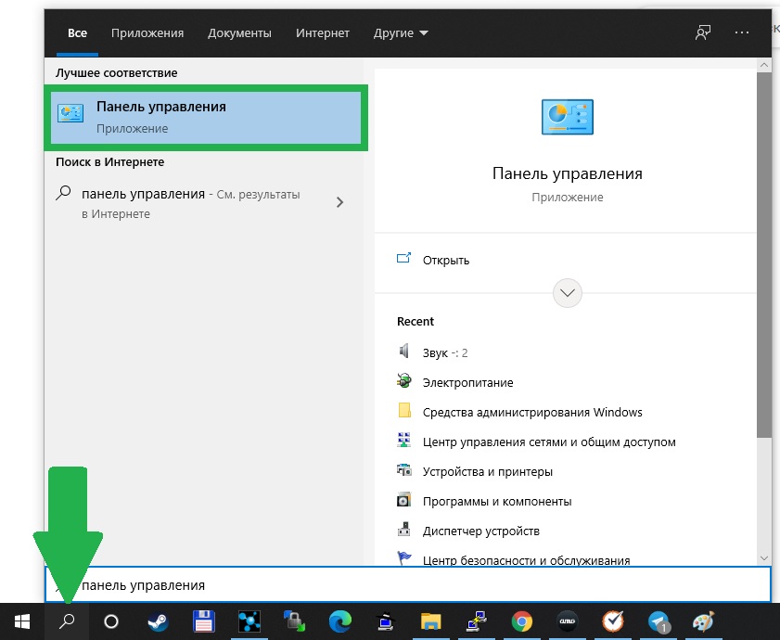Viewport: 780px width, 640px height.
Task: Open Центр безопасности и обслуживания
Action: pyautogui.click(x=526, y=560)
